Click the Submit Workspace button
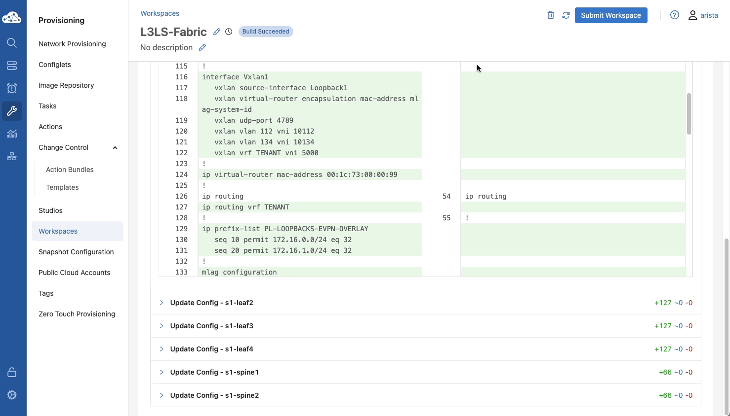This screenshot has width=730, height=416. click(x=611, y=15)
